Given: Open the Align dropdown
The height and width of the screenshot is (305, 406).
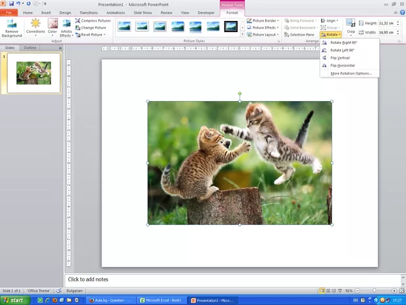Looking at the screenshot, I should (x=328, y=20).
